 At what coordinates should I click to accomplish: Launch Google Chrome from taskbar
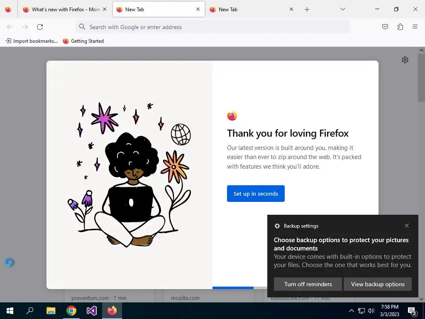pyautogui.click(x=71, y=311)
